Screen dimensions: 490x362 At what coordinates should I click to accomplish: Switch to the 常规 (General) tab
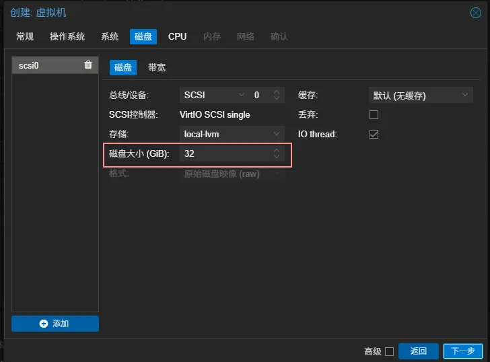coord(25,36)
